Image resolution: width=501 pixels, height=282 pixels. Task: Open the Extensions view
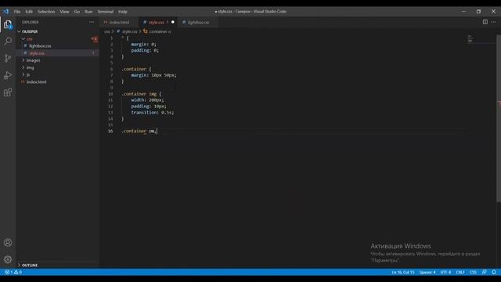[8, 92]
